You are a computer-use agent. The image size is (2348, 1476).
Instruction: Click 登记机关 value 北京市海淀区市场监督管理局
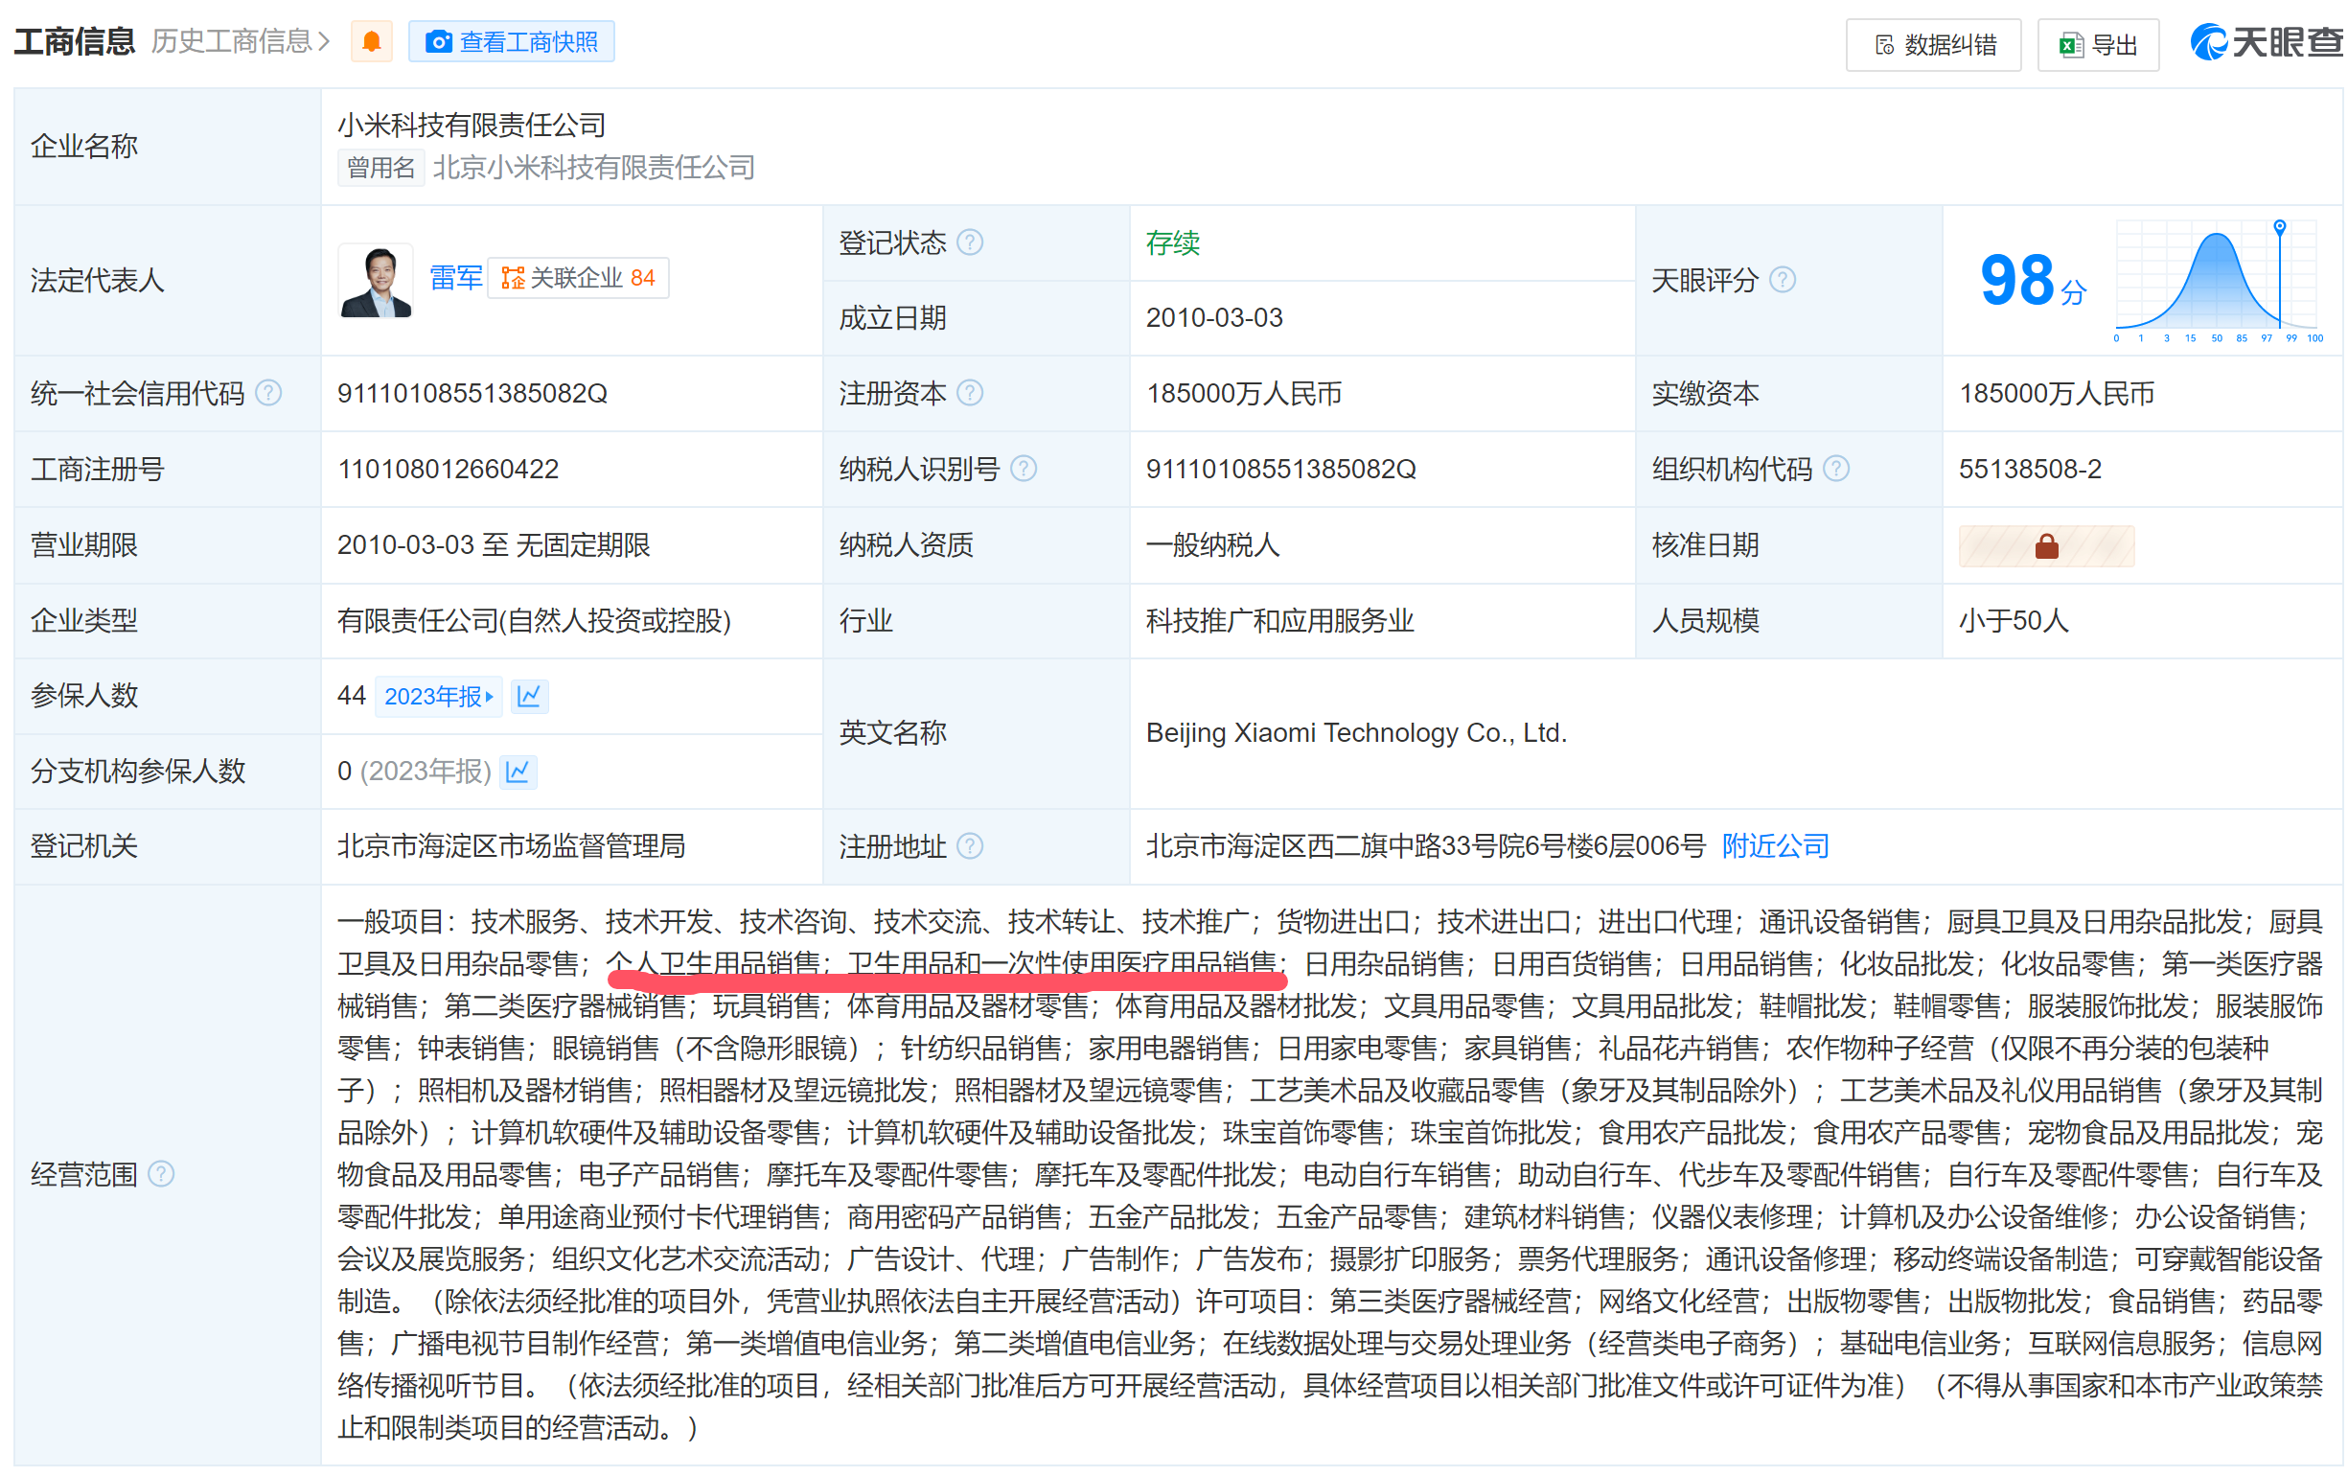pyautogui.click(x=511, y=846)
